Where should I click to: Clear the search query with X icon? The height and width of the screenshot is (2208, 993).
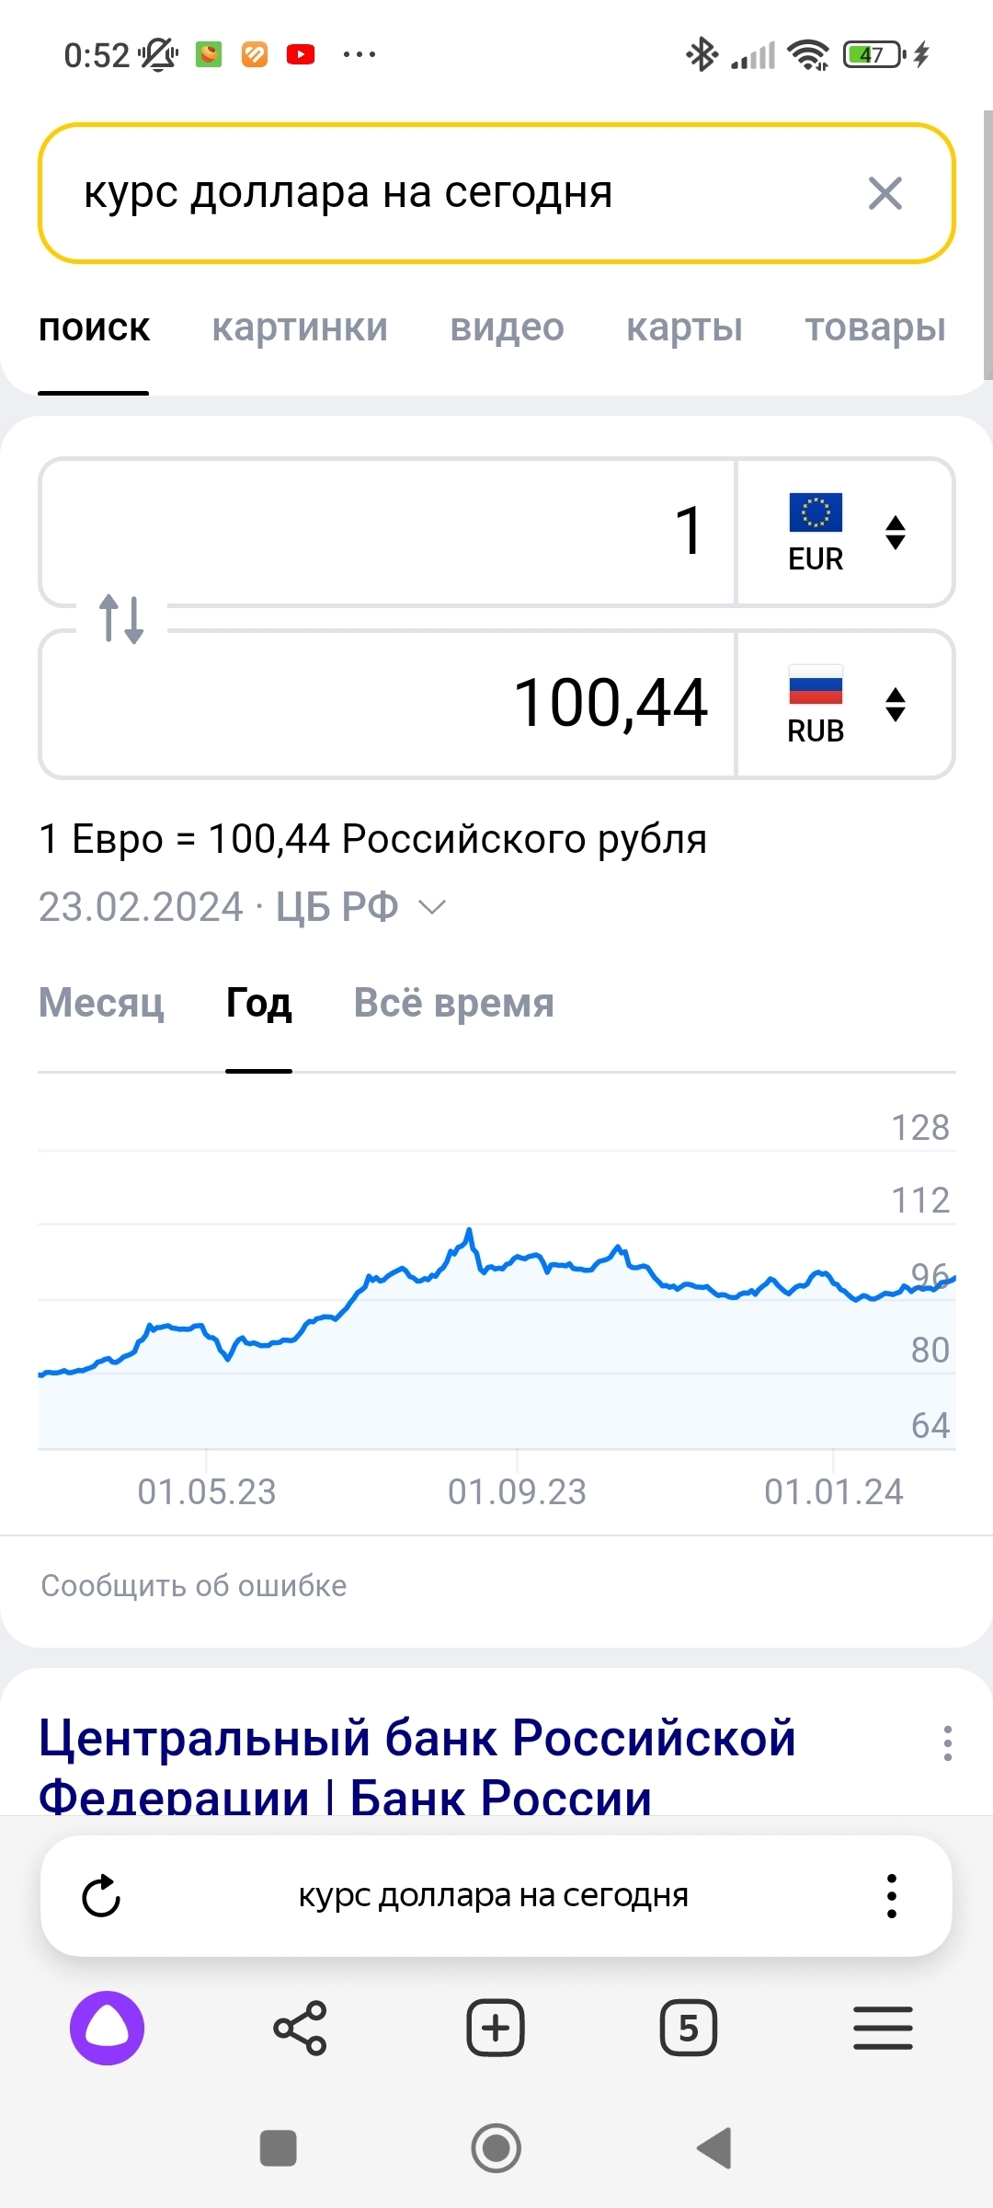(885, 193)
